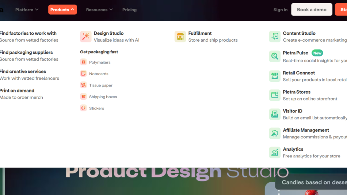
Task: Click the Polymailers packaging icon
Action: (83, 62)
